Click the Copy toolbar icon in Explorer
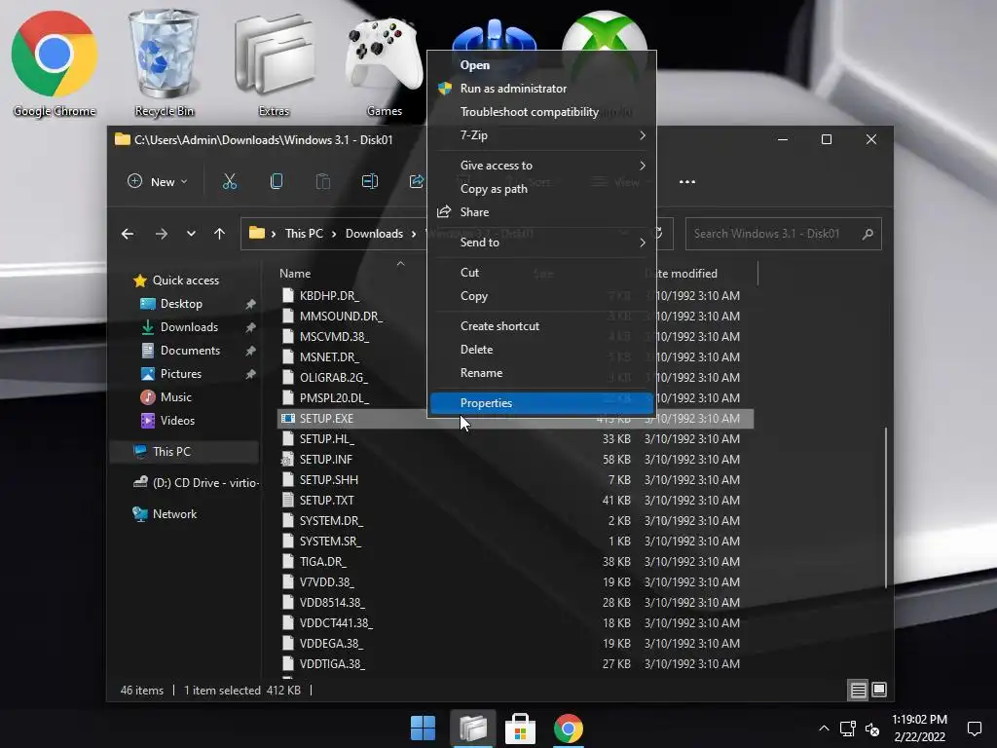The image size is (997, 748). 277,182
